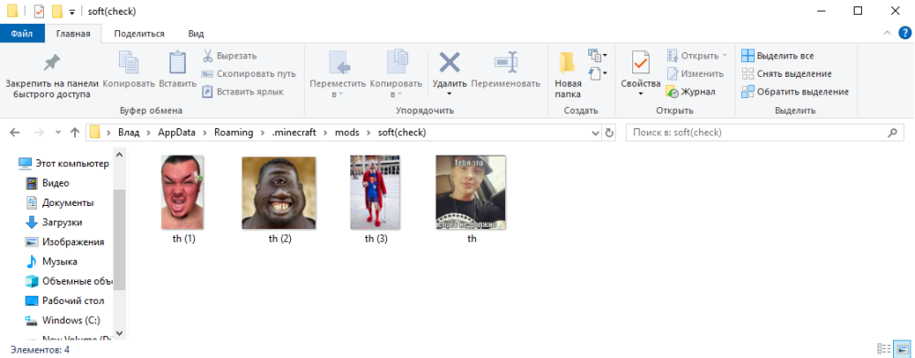Expand address bar history dropdown
Image resolution: width=915 pixels, height=358 pixels.
tap(596, 133)
